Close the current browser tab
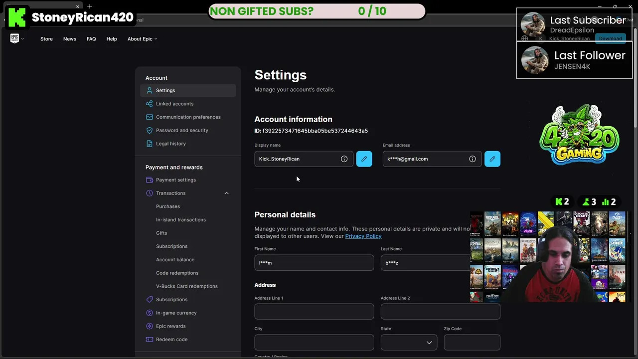 pyautogui.click(x=78, y=6)
